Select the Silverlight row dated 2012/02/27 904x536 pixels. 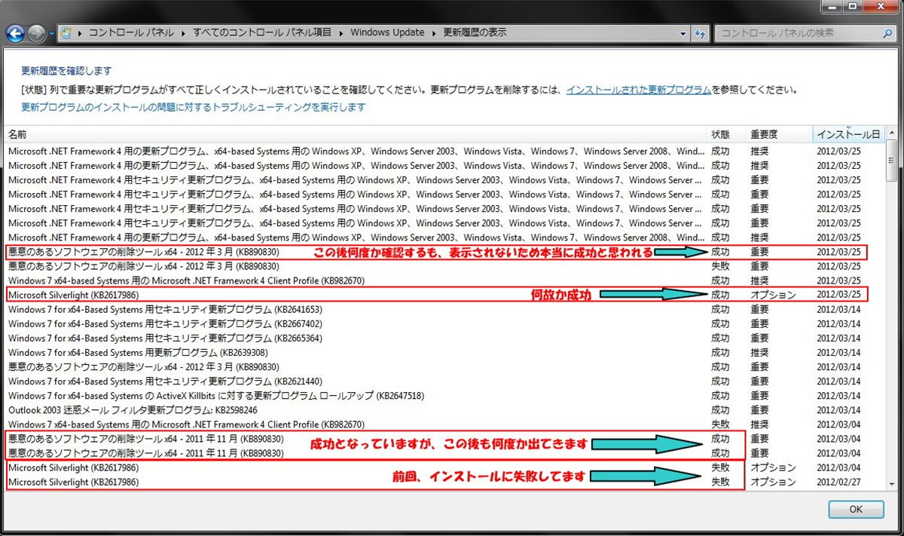[x=444, y=482]
